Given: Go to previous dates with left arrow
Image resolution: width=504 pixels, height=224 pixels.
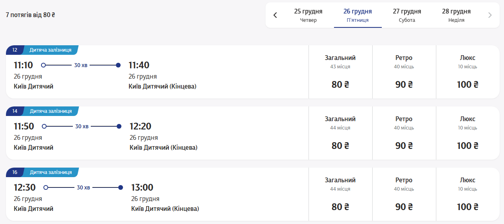Looking at the screenshot, I should point(275,15).
